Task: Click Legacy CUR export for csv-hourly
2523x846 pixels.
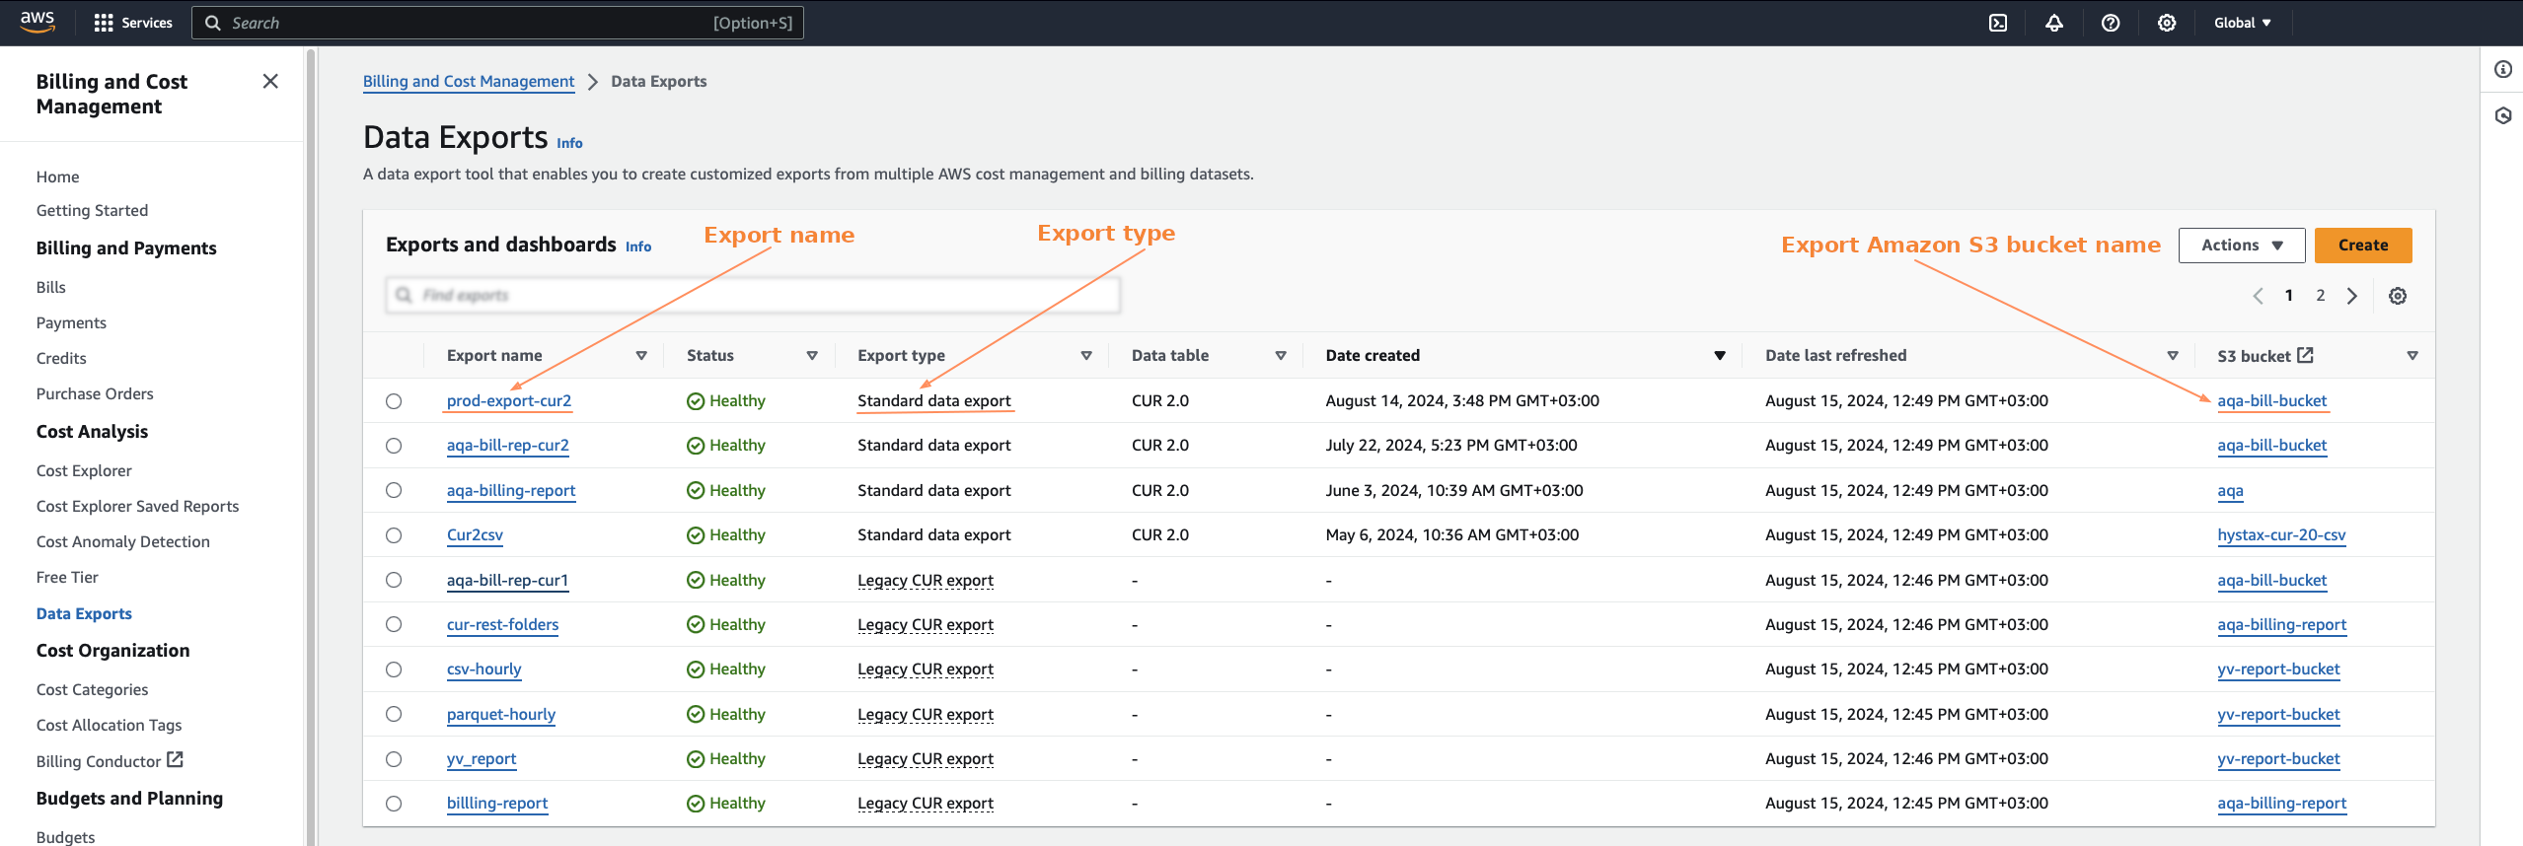Action: [x=926, y=670]
